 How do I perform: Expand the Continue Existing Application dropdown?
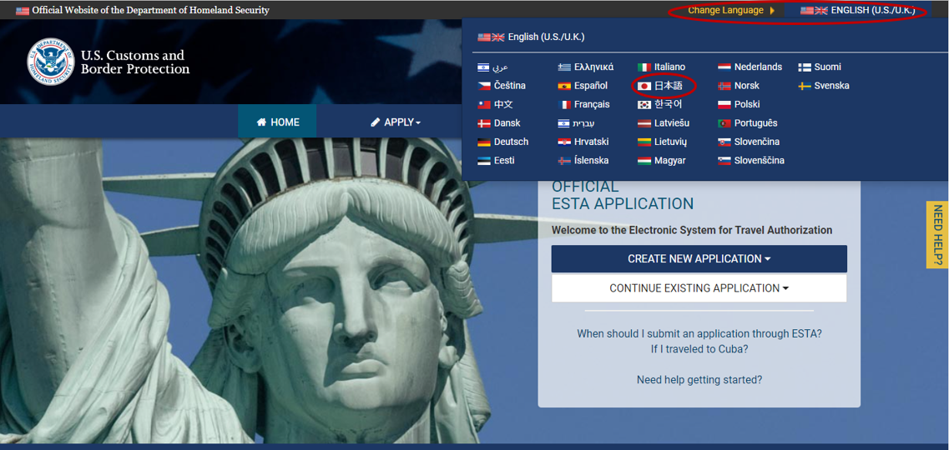[699, 288]
